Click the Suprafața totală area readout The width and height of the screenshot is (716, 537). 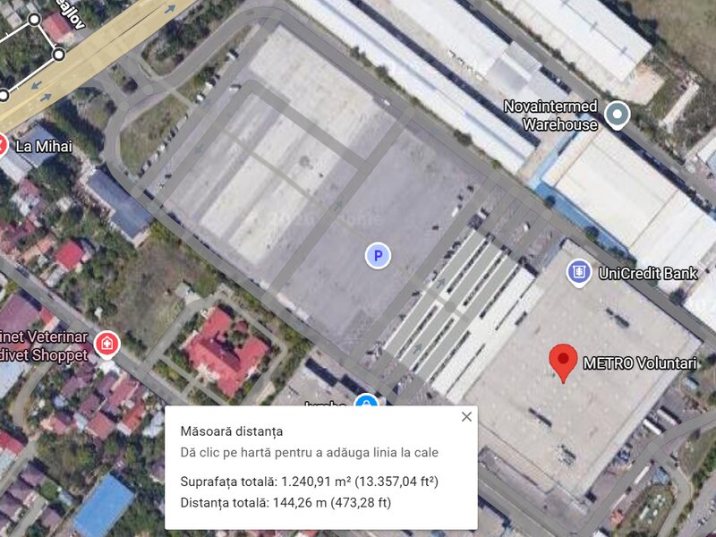(x=309, y=482)
